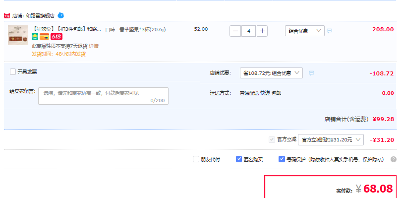Open the product thumbnail image
This screenshot has width=402, height=198.
point(18,35)
